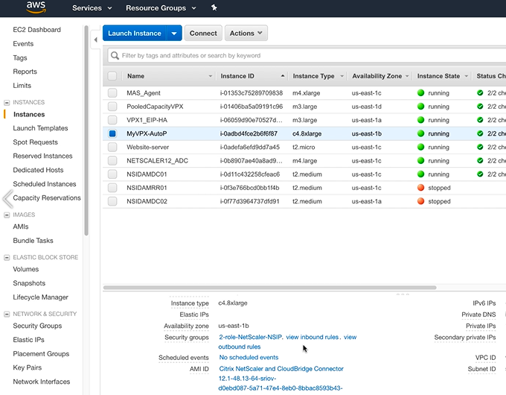The height and width of the screenshot is (395, 506).
Task: Toggle the select-all checkbox in table header
Action: click(x=112, y=76)
